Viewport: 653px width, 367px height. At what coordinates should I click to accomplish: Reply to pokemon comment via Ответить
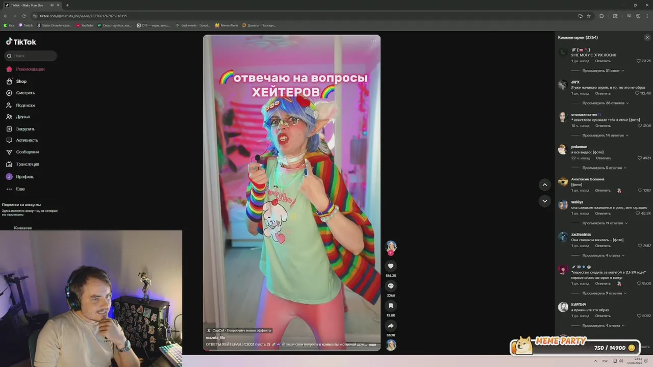(x=604, y=158)
